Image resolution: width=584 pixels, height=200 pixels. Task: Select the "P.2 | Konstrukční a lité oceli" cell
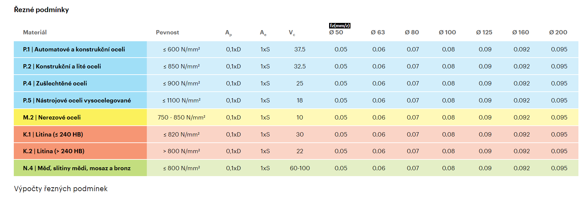(62, 66)
